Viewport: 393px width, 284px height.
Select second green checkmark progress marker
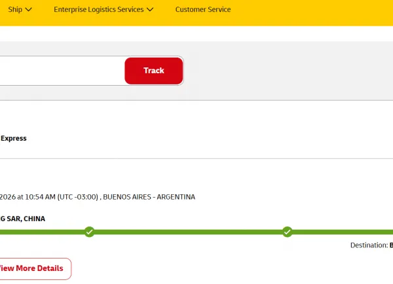tap(288, 232)
